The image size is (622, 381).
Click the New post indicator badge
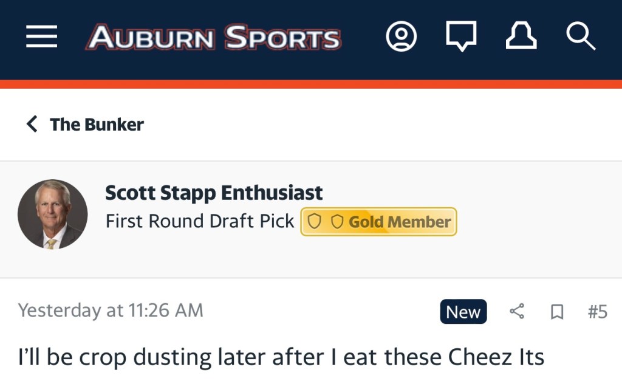463,312
